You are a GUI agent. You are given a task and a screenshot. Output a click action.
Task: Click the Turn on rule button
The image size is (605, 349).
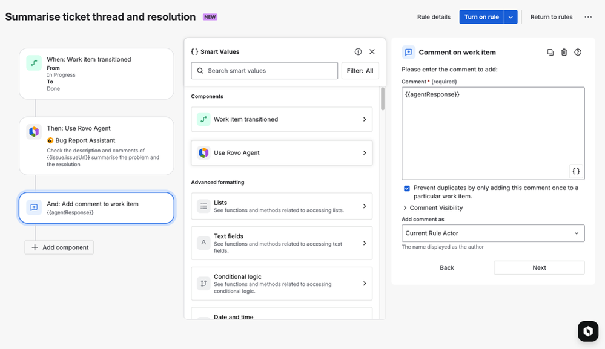[481, 17]
